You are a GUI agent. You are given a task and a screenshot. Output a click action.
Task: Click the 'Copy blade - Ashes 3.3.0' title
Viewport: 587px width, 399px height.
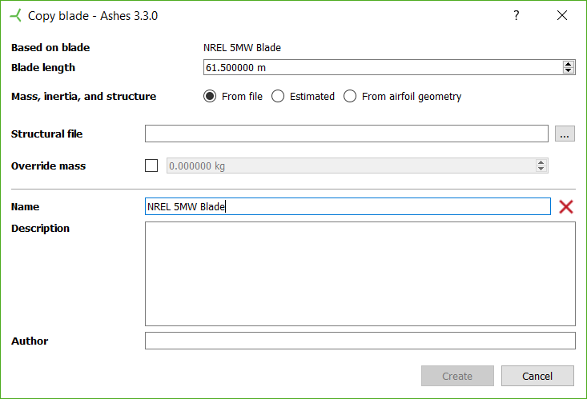pos(93,16)
